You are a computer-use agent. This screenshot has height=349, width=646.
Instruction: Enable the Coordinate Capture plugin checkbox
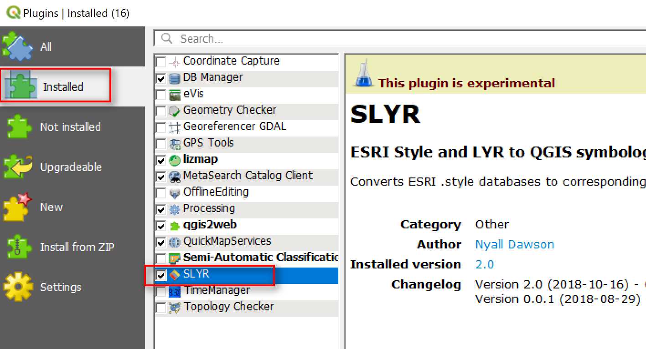click(x=161, y=61)
